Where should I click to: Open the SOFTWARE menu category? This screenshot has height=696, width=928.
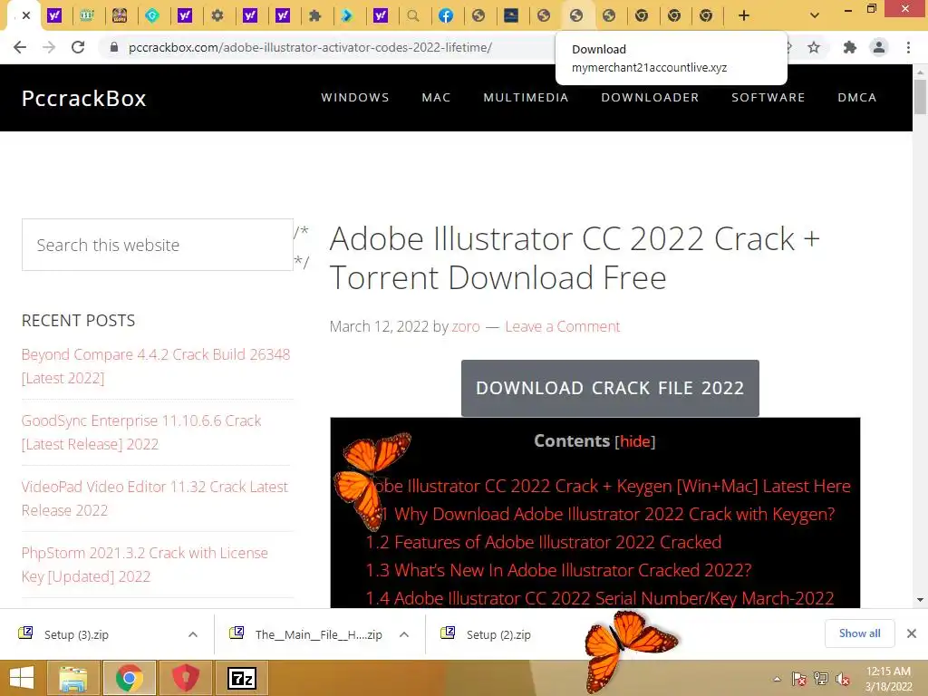(x=768, y=98)
